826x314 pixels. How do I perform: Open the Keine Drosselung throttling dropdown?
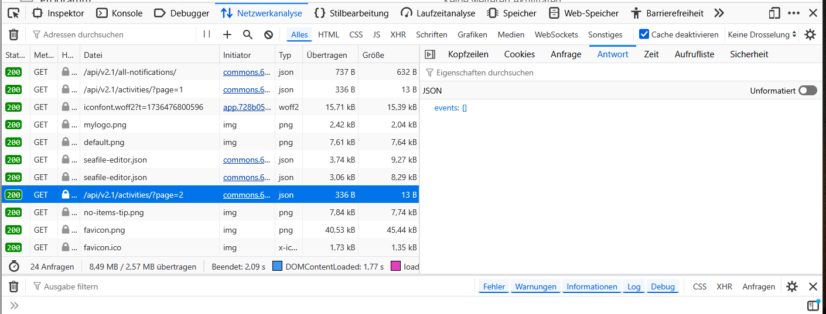coord(762,34)
